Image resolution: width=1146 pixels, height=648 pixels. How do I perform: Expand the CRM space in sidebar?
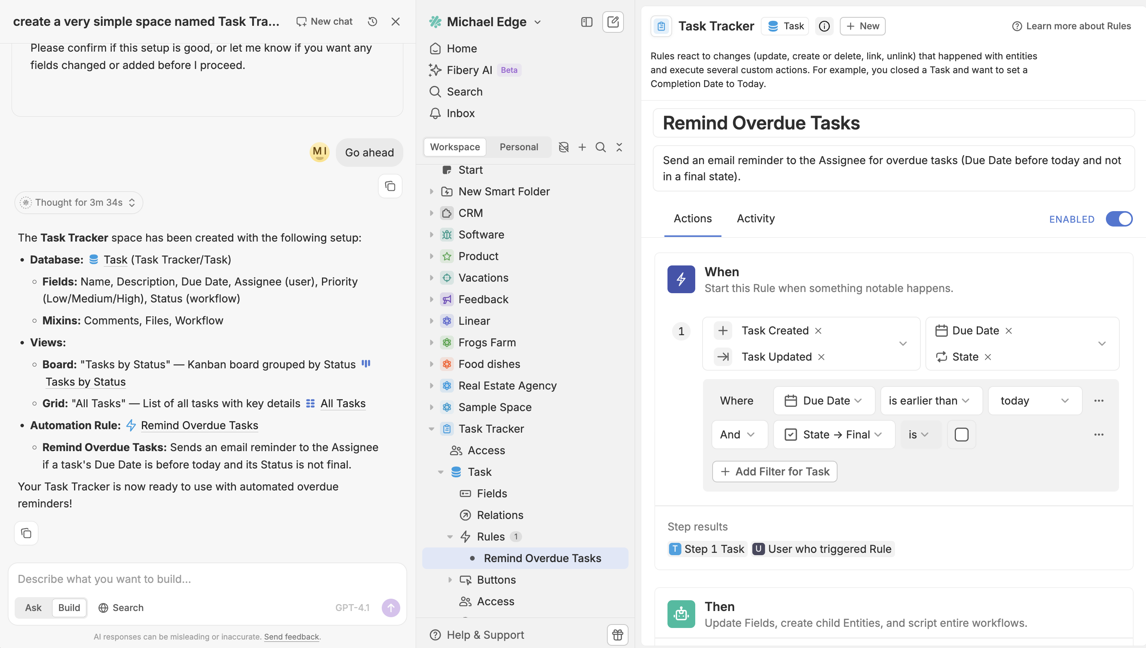[431, 213]
